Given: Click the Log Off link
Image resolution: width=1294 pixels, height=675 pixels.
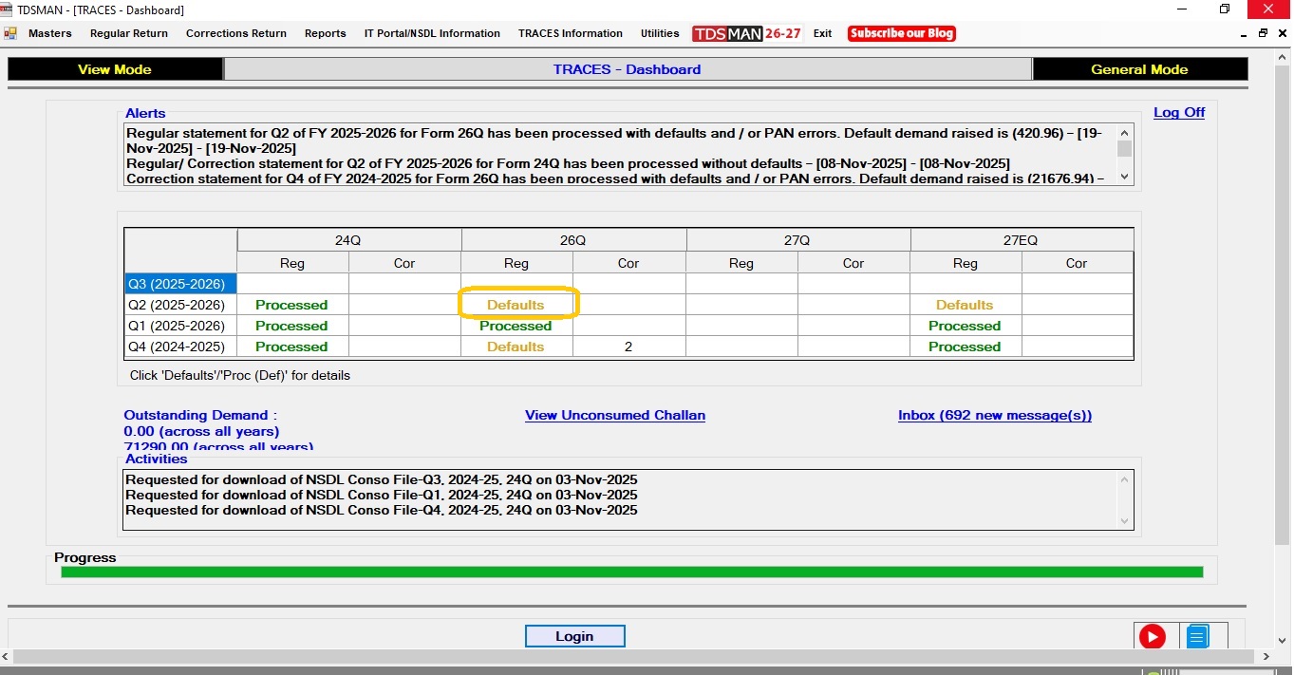Looking at the screenshot, I should tap(1178, 112).
